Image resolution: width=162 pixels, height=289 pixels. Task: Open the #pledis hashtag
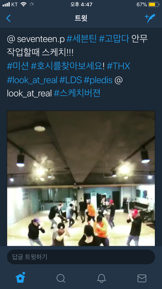coord(98,81)
